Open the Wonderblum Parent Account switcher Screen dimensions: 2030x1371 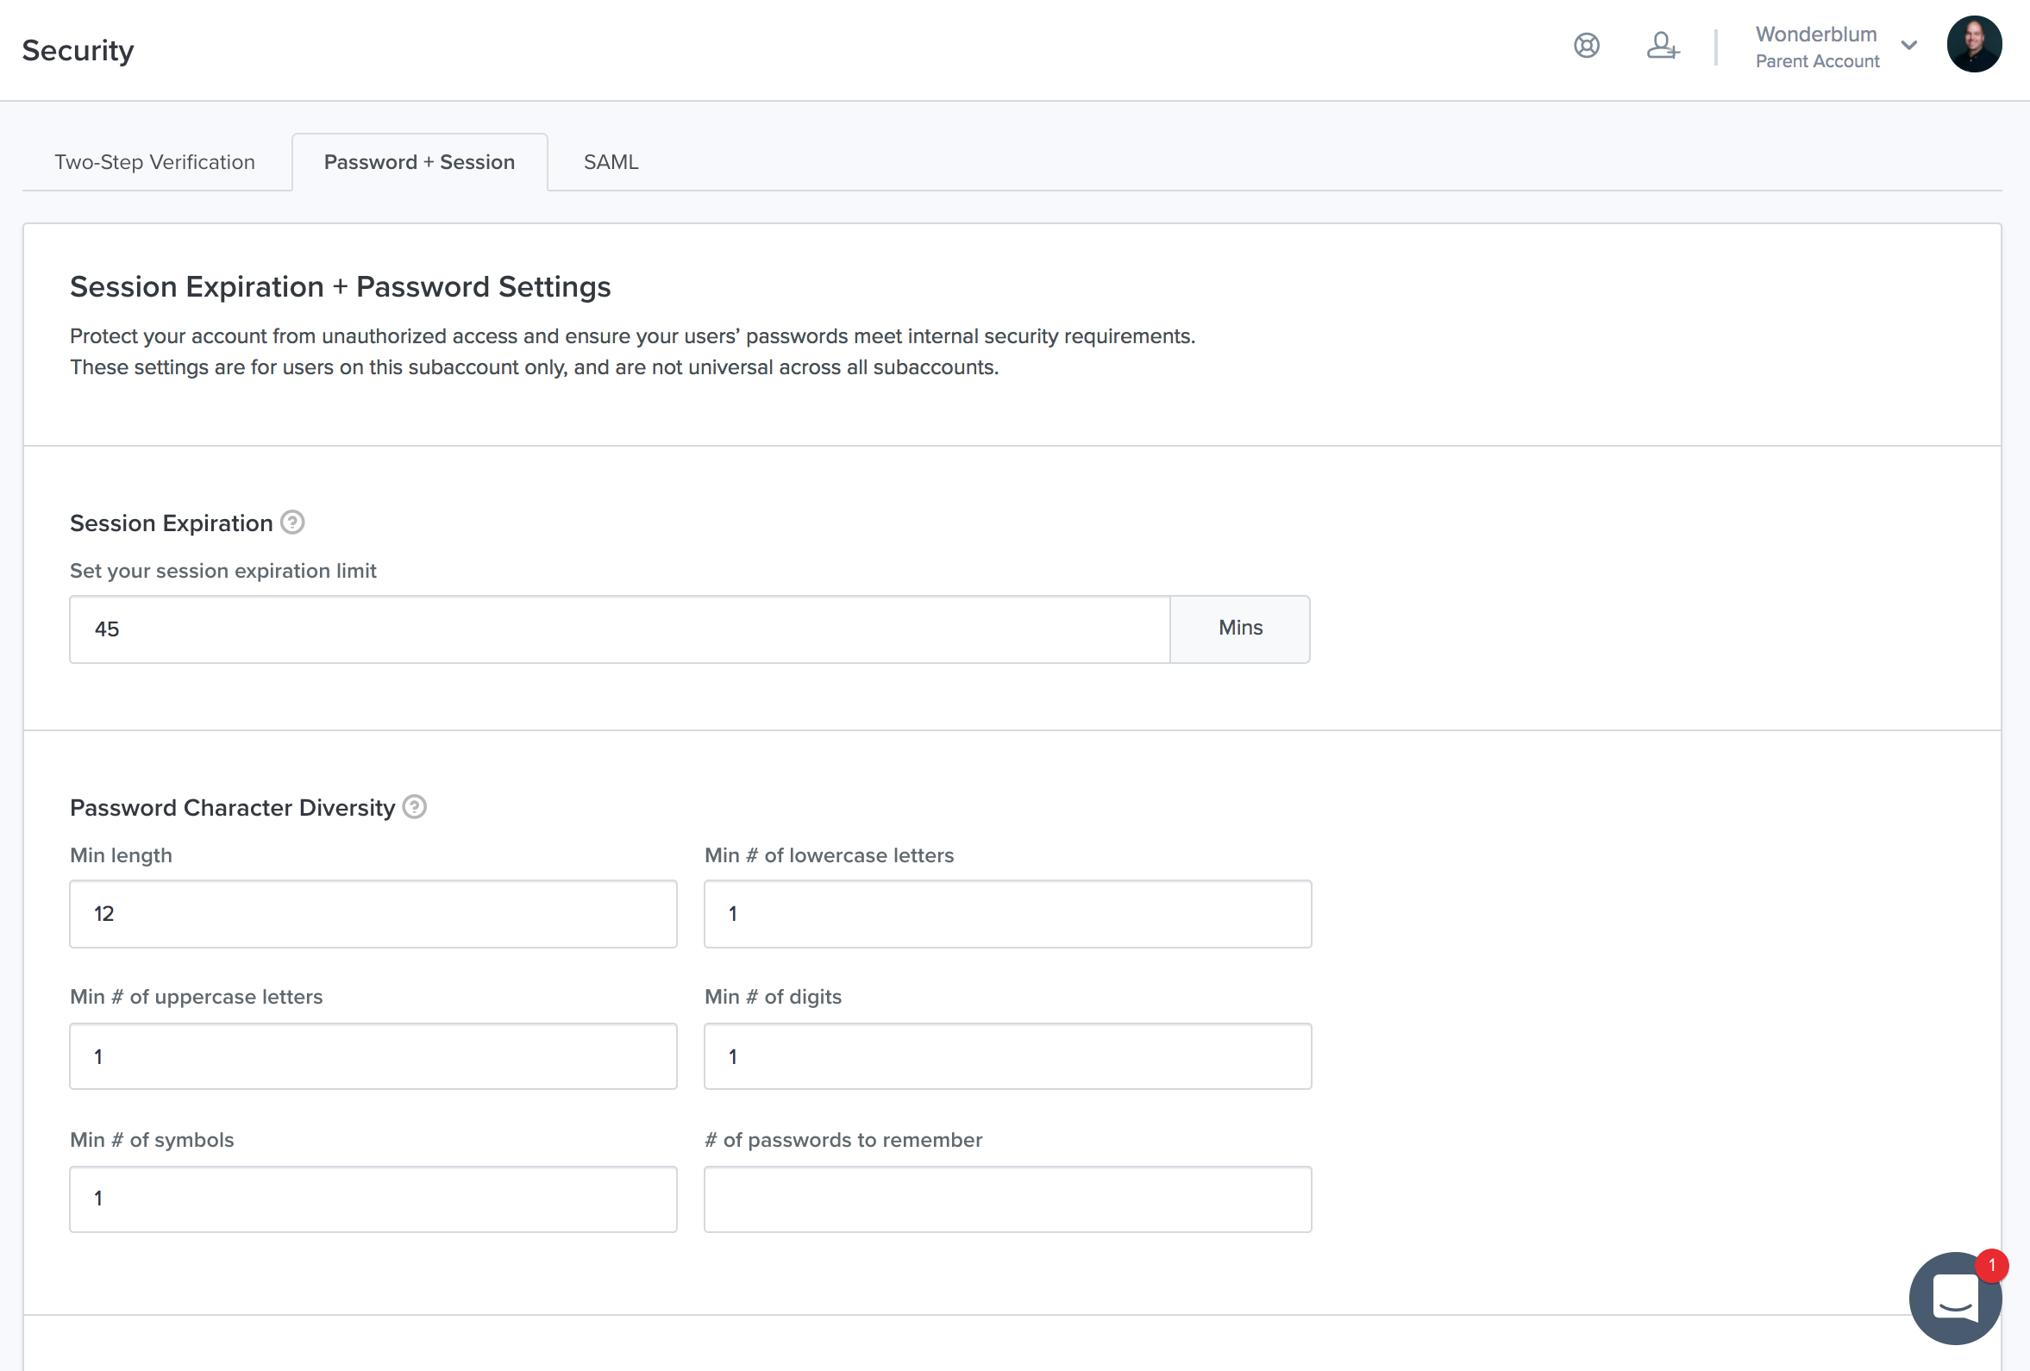tap(1817, 47)
